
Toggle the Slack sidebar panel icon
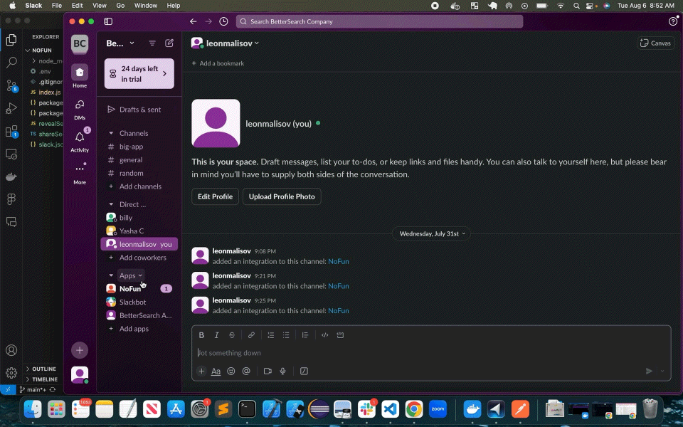tap(108, 21)
